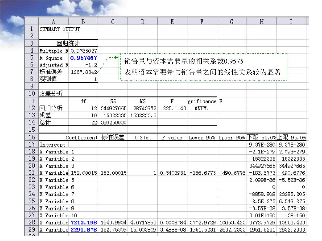Select row 12 header
The image size is (322, 241).
click(x=32, y=108)
